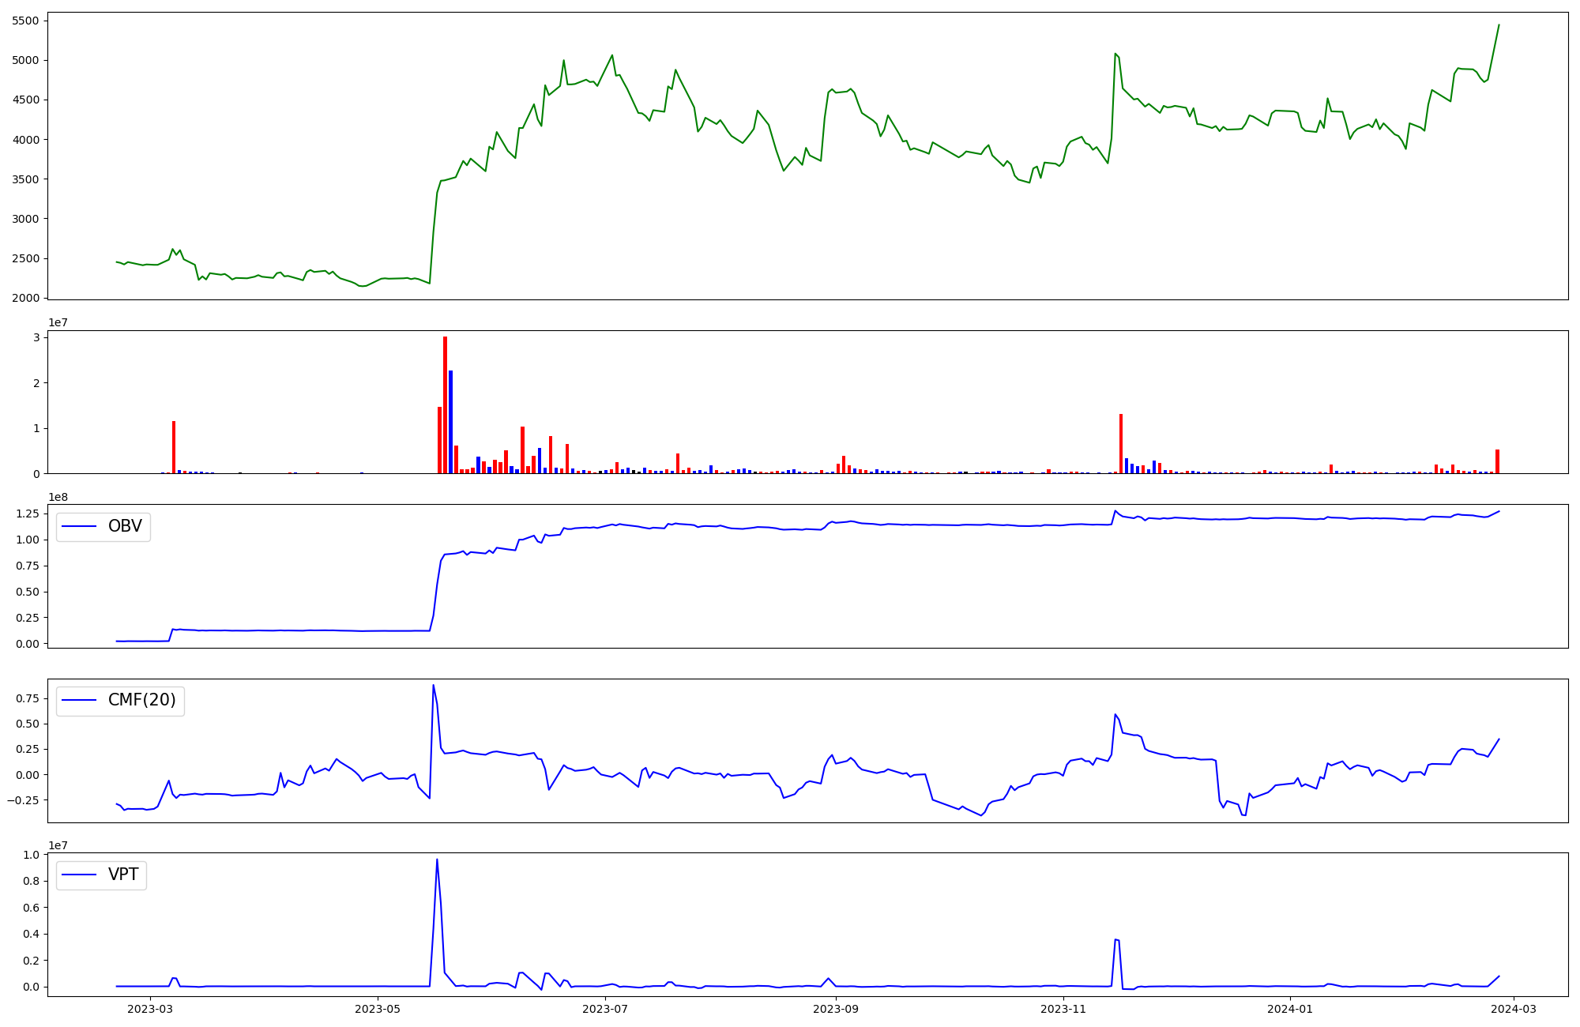The width and height of the screenshot is (1580, 1027).
Task: Click the 2023-07 x-axis date label
Action: point(606,1009)
